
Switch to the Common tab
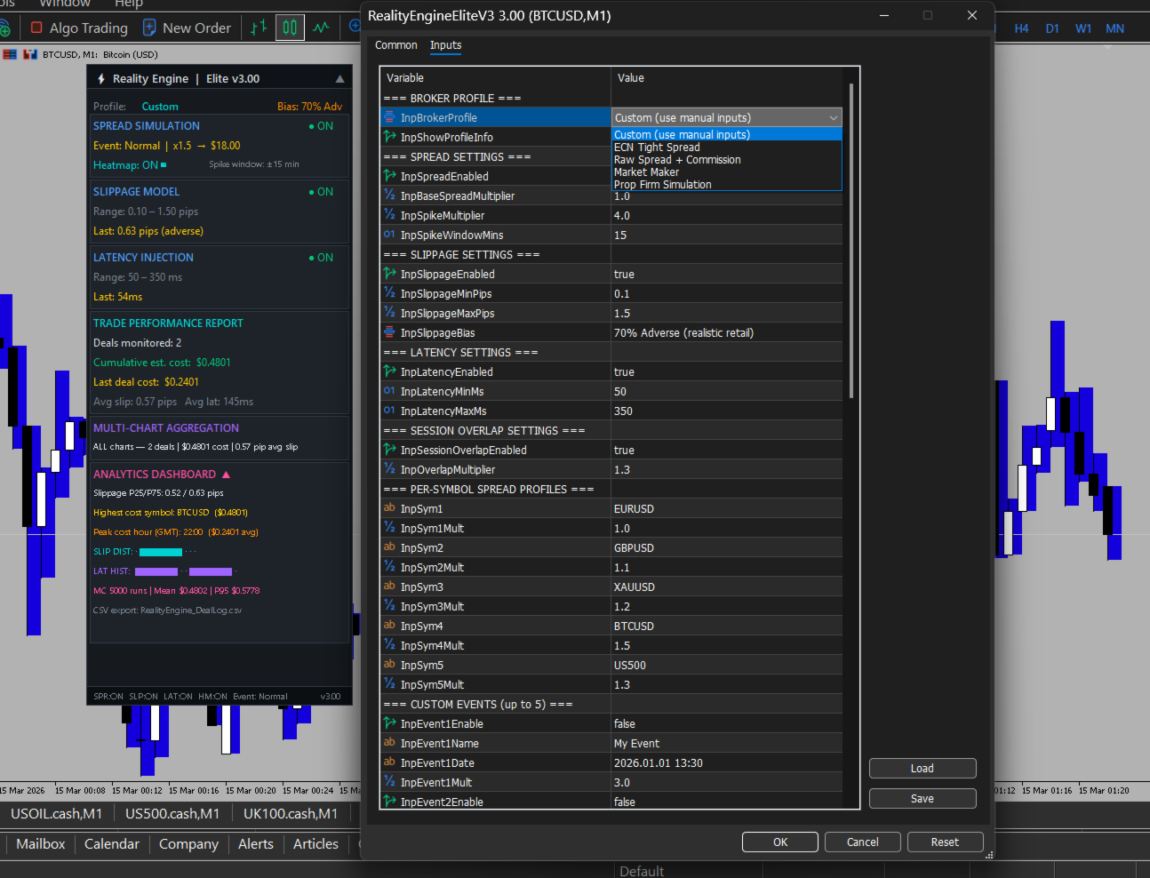(395, 45)
